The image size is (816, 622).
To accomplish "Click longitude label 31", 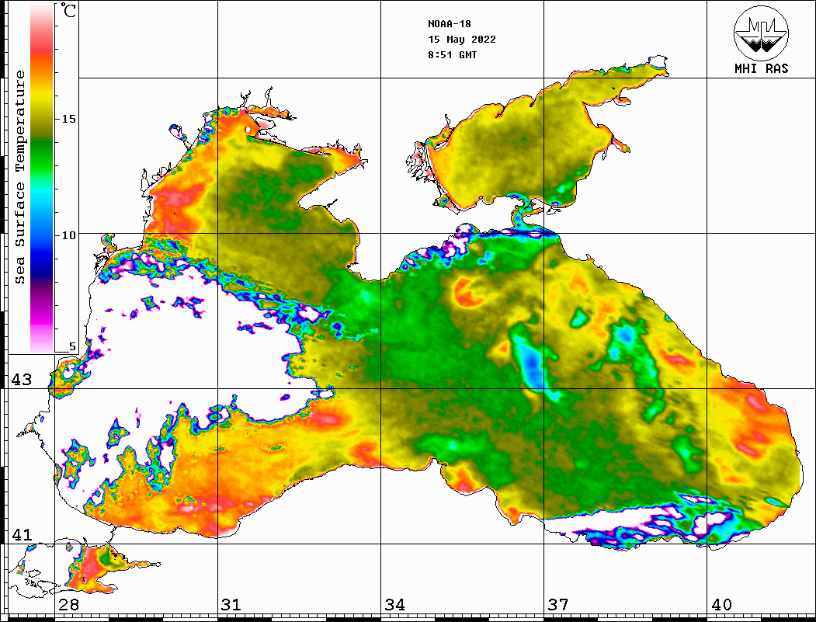I will tap(231, 604).
